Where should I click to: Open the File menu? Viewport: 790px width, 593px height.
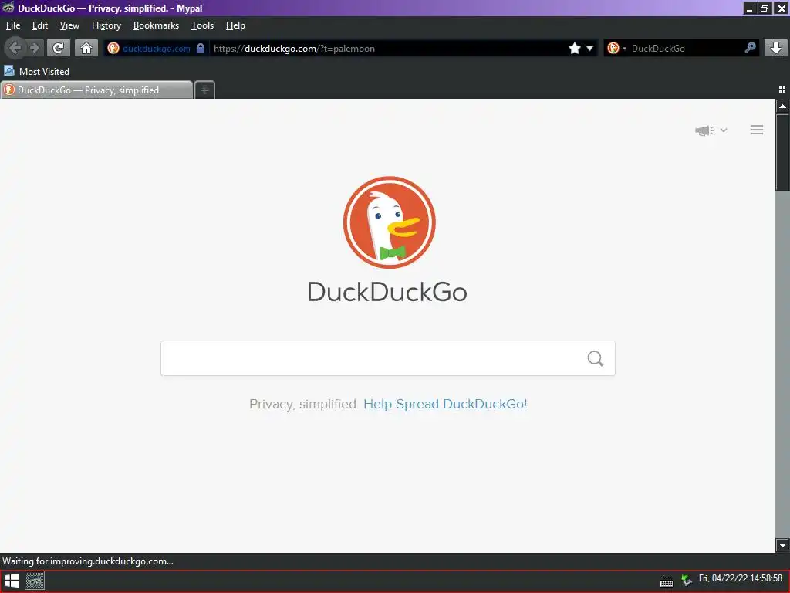click(x=13, y=25)
